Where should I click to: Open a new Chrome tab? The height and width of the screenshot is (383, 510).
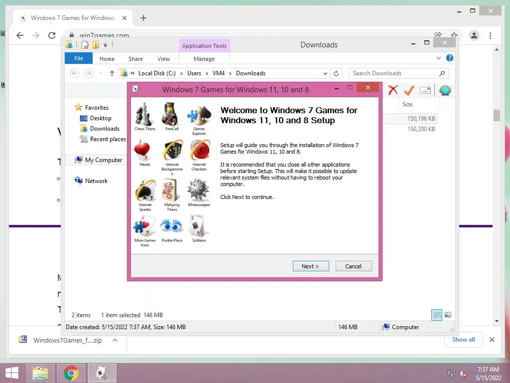(143, 18)
